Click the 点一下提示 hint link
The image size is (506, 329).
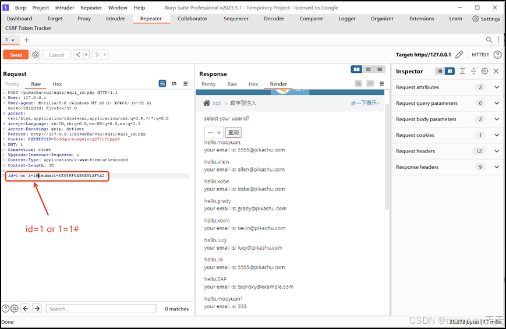coord(365,103)
